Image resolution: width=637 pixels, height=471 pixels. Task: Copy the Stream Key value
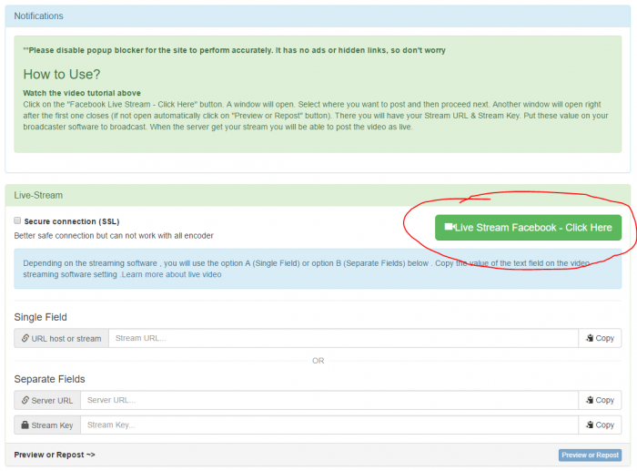click(600, 425)
